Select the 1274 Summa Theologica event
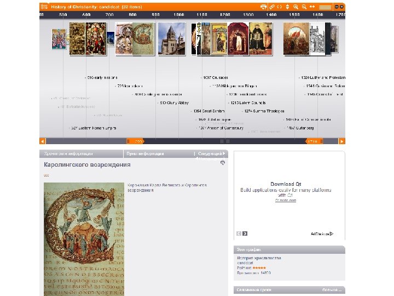Viewport: 394px width, 296px height. [x=264, y=111]
